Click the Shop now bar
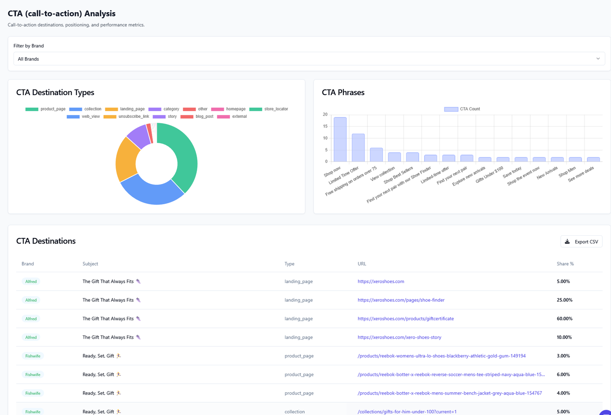611x415 pixels. pos(340,140)
